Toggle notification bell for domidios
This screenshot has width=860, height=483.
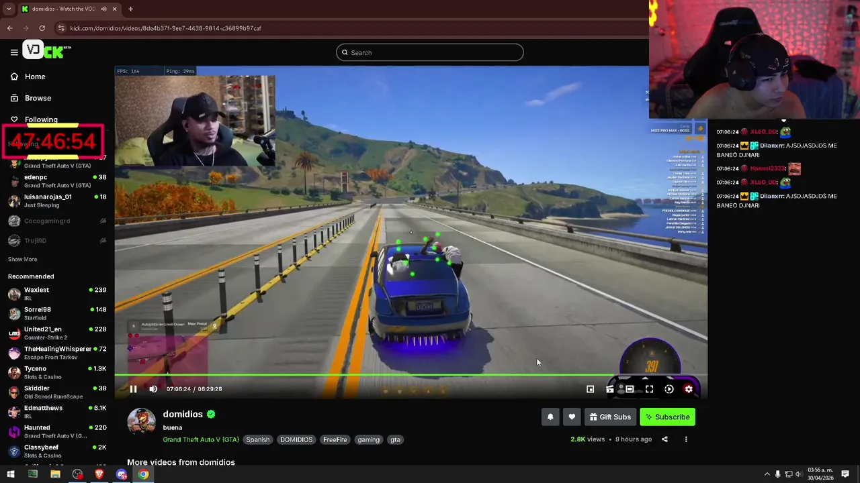550,417
